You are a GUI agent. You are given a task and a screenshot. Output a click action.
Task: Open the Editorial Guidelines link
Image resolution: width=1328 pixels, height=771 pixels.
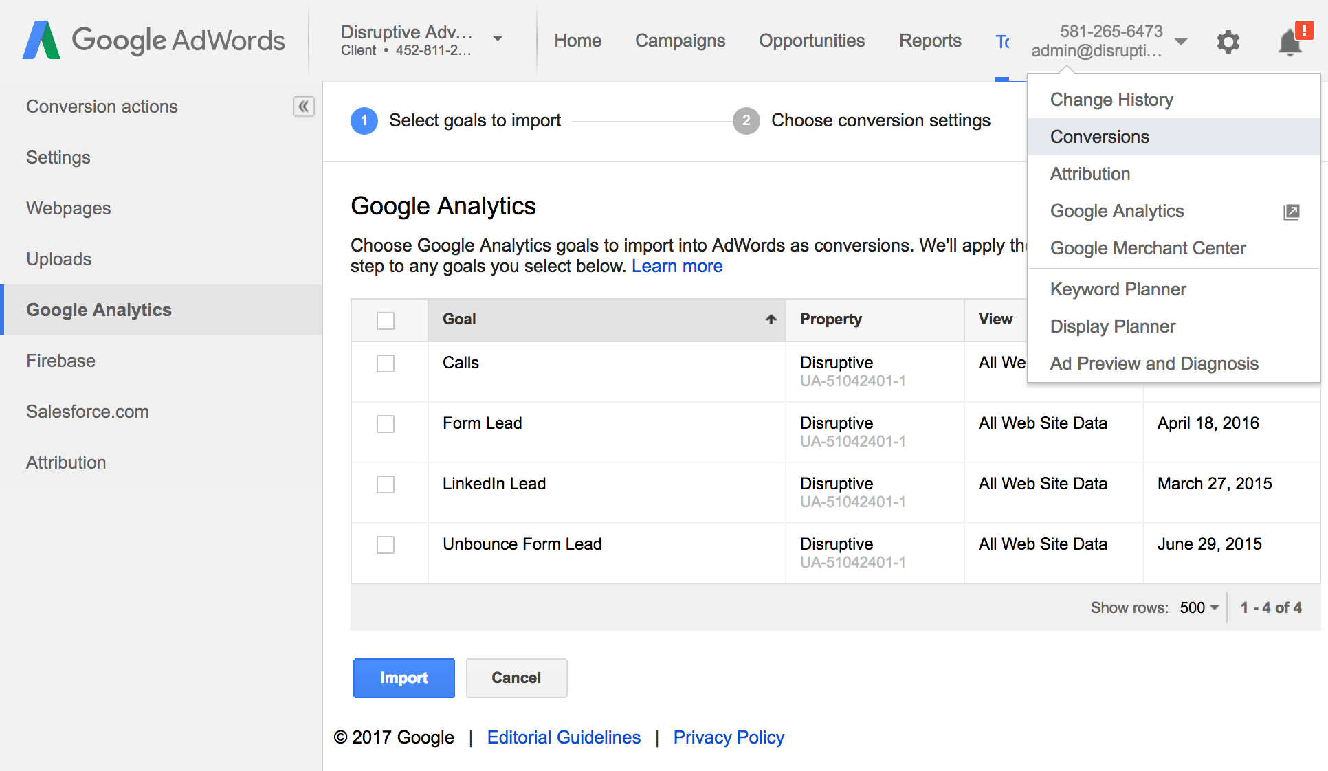point(564,737)
